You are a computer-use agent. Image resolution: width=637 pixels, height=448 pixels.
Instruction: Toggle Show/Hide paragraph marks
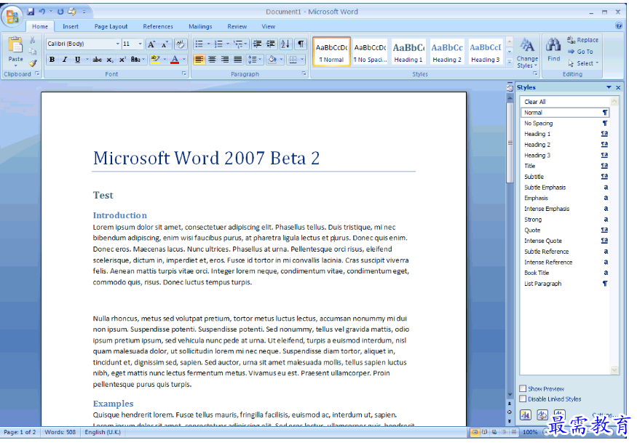(x=300, y=44)
